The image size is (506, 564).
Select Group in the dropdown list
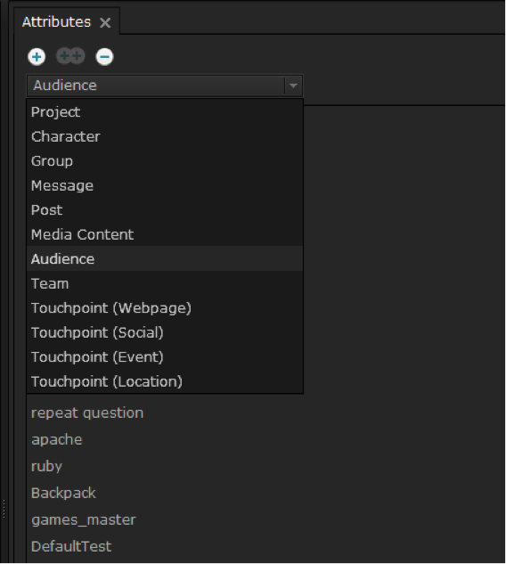pos(165,161)
